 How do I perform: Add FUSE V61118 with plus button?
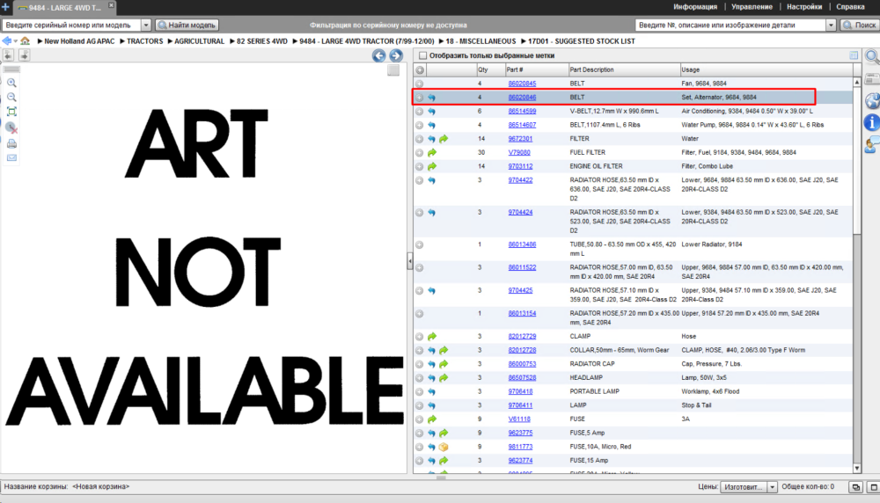pyautogui.click(x=419, y=419)
